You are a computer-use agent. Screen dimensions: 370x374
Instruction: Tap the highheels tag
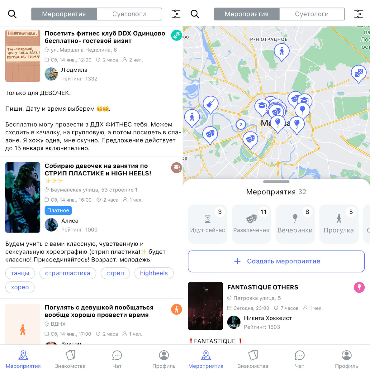[154, 273]
